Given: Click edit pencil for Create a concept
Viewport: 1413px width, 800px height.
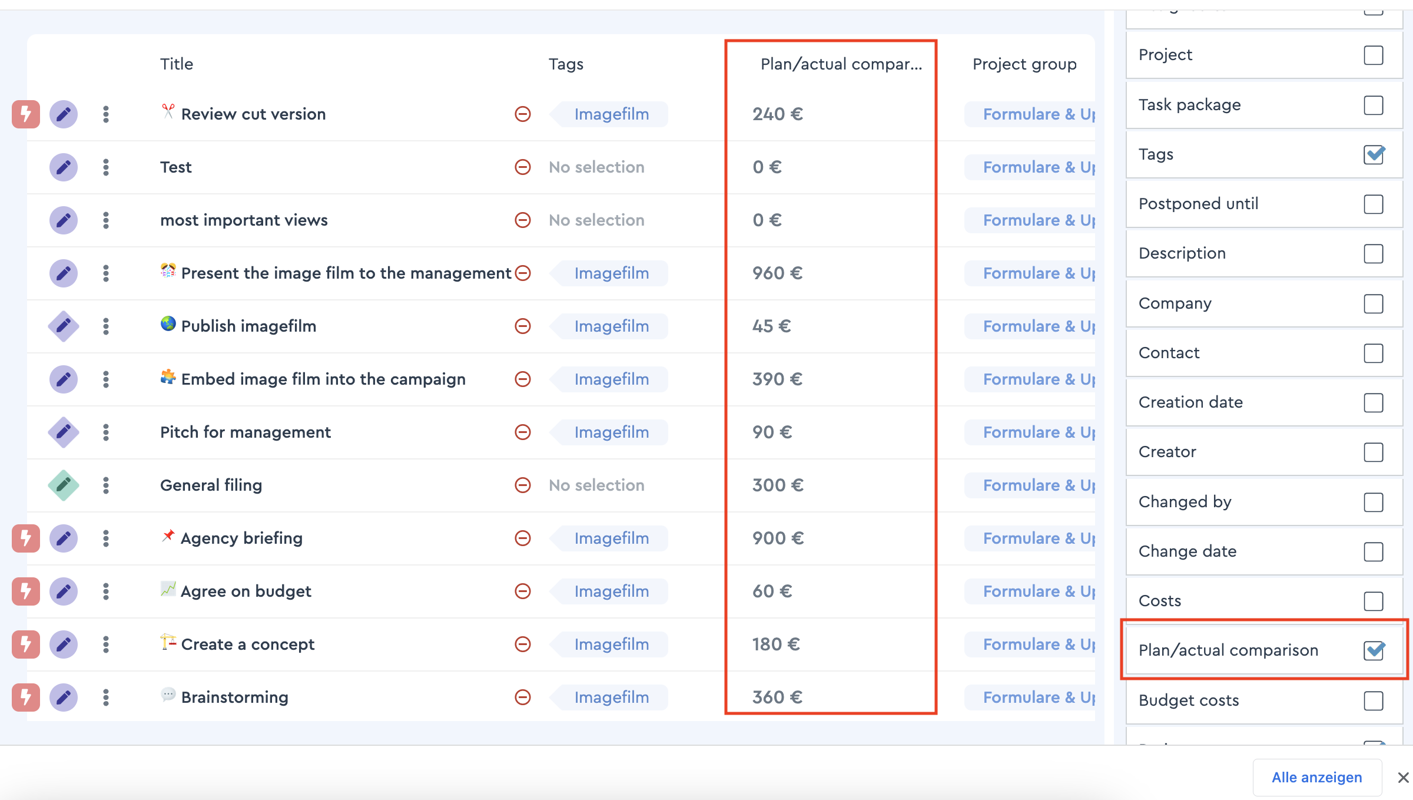Looking at the screenshot, I should tap(64, 644).
